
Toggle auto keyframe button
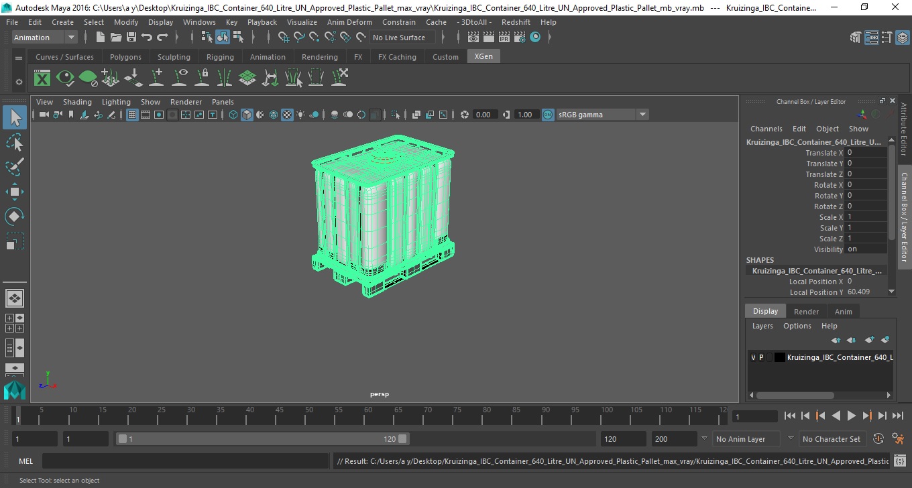[x=878, y=439]
